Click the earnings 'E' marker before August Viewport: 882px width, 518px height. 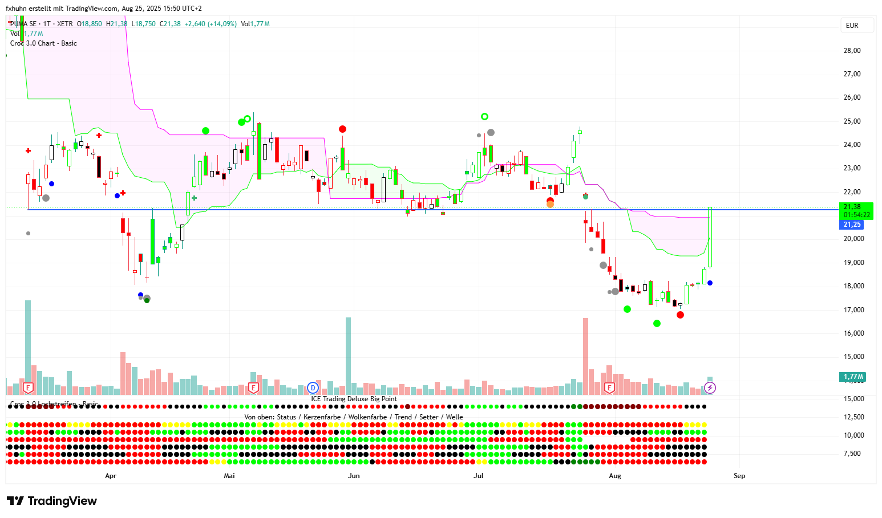pyautogui.click(x=609, y=388)
